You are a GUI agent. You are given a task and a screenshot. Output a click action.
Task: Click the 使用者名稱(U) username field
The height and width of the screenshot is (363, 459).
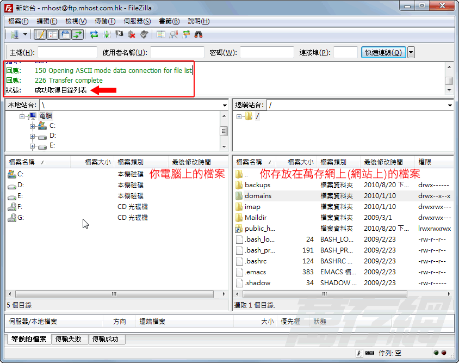tap(177, 52)
